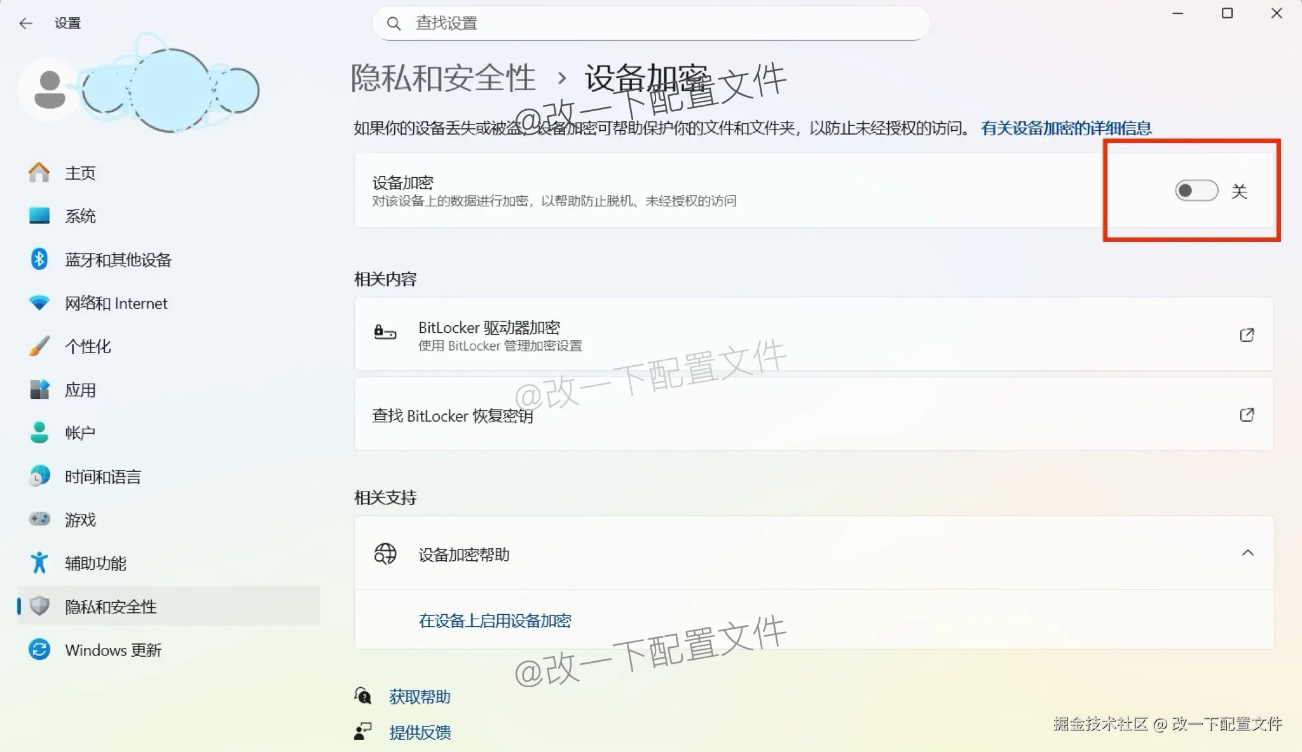This screenshot has height=752, width=1302.
Task: Click the 查找设置 search box
Action: (648, 23)
